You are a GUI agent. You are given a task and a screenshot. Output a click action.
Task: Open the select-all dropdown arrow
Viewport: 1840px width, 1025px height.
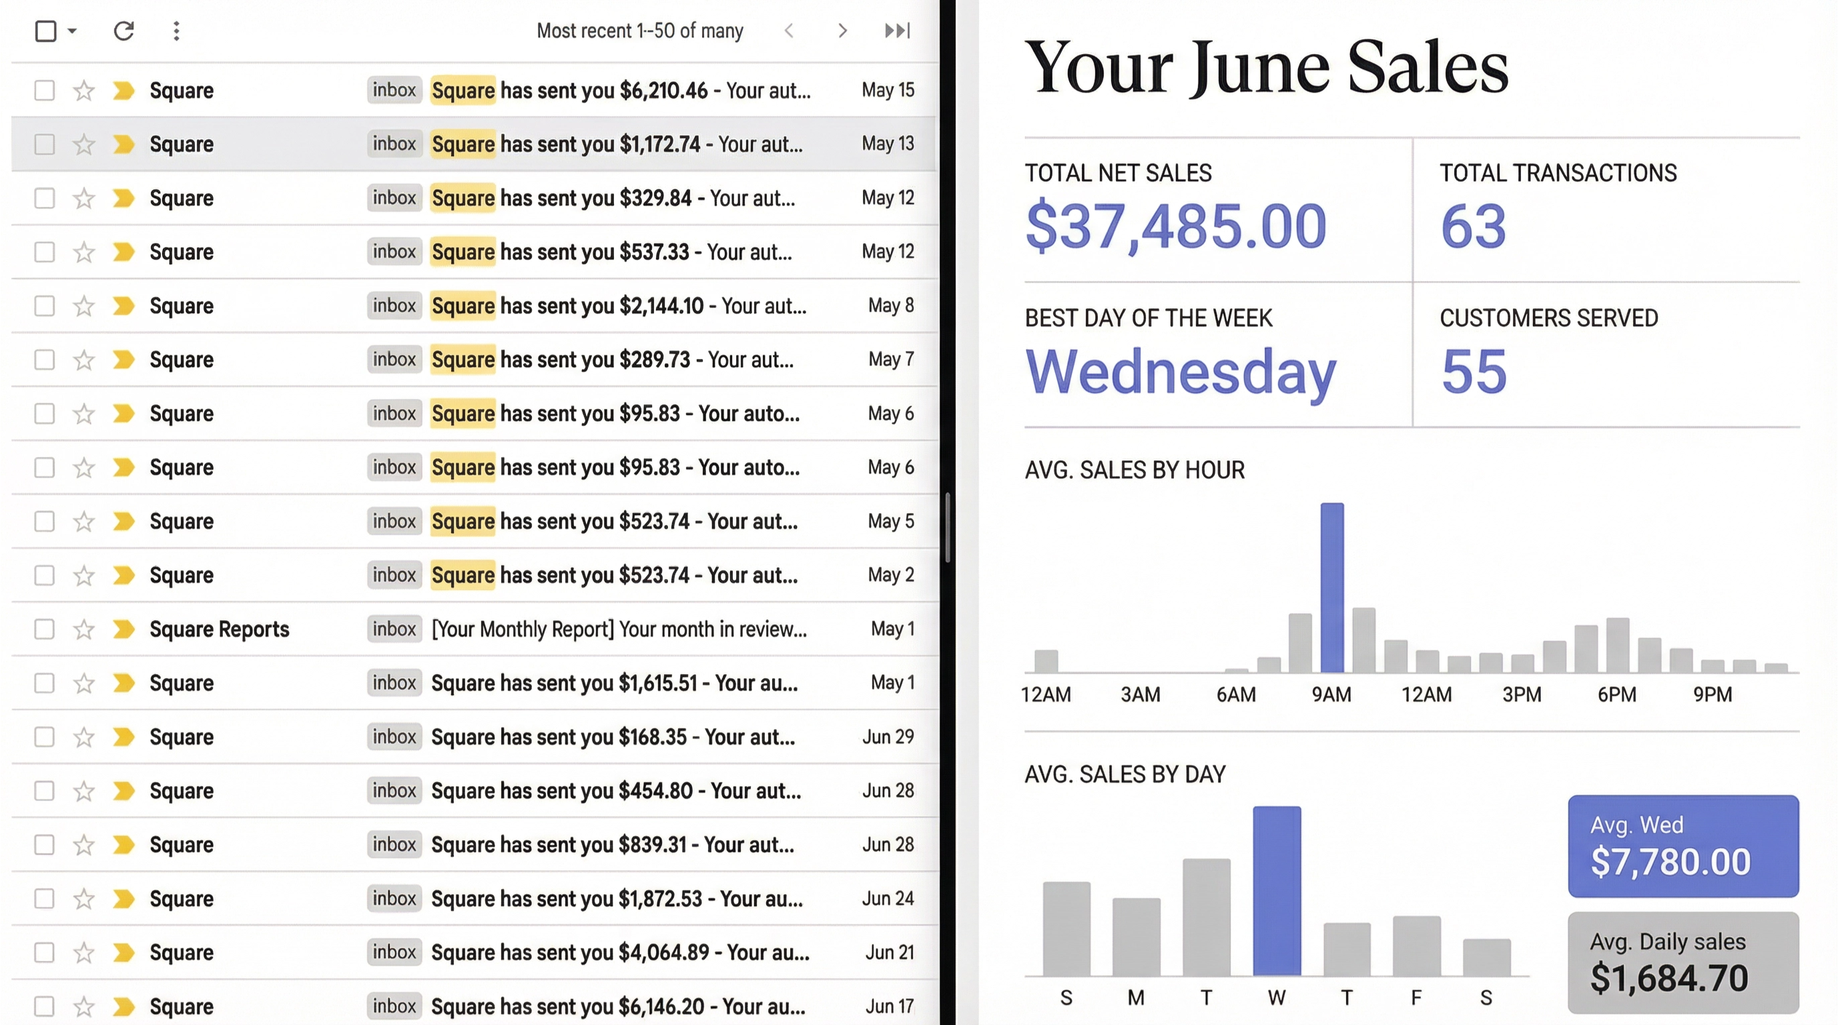pyautogui.click(x=72, y=31)
